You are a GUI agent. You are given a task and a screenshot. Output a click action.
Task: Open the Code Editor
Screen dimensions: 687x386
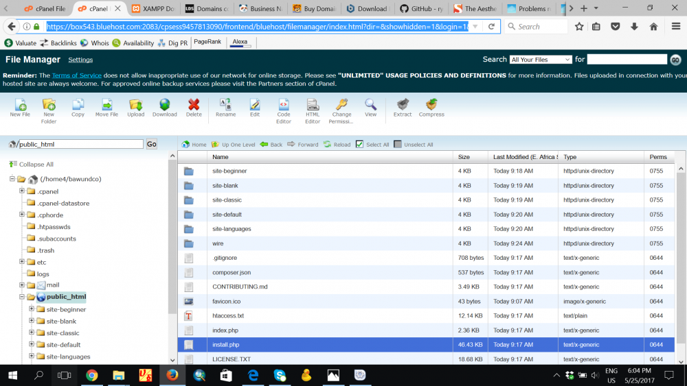click(x=283, y=107)
